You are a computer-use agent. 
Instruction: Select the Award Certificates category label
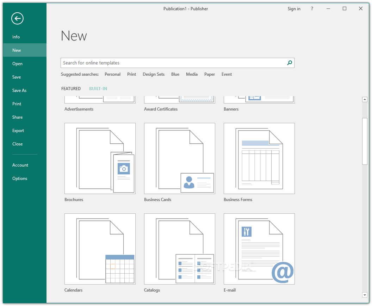[x=161, y=109]
